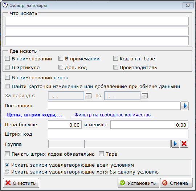
Task: Click the help question mark icon in title bar
Action: coord(5,5)
